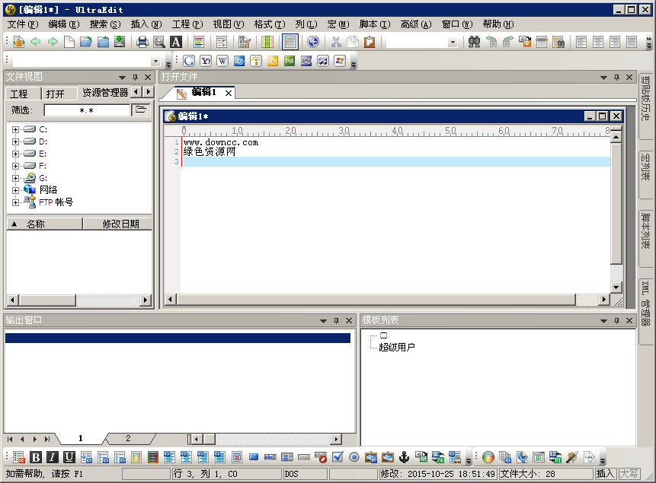This screenshot has width=656, height=483.
Task: Toggle the 插入 insert mode indicator
Action: pos(605,474)
